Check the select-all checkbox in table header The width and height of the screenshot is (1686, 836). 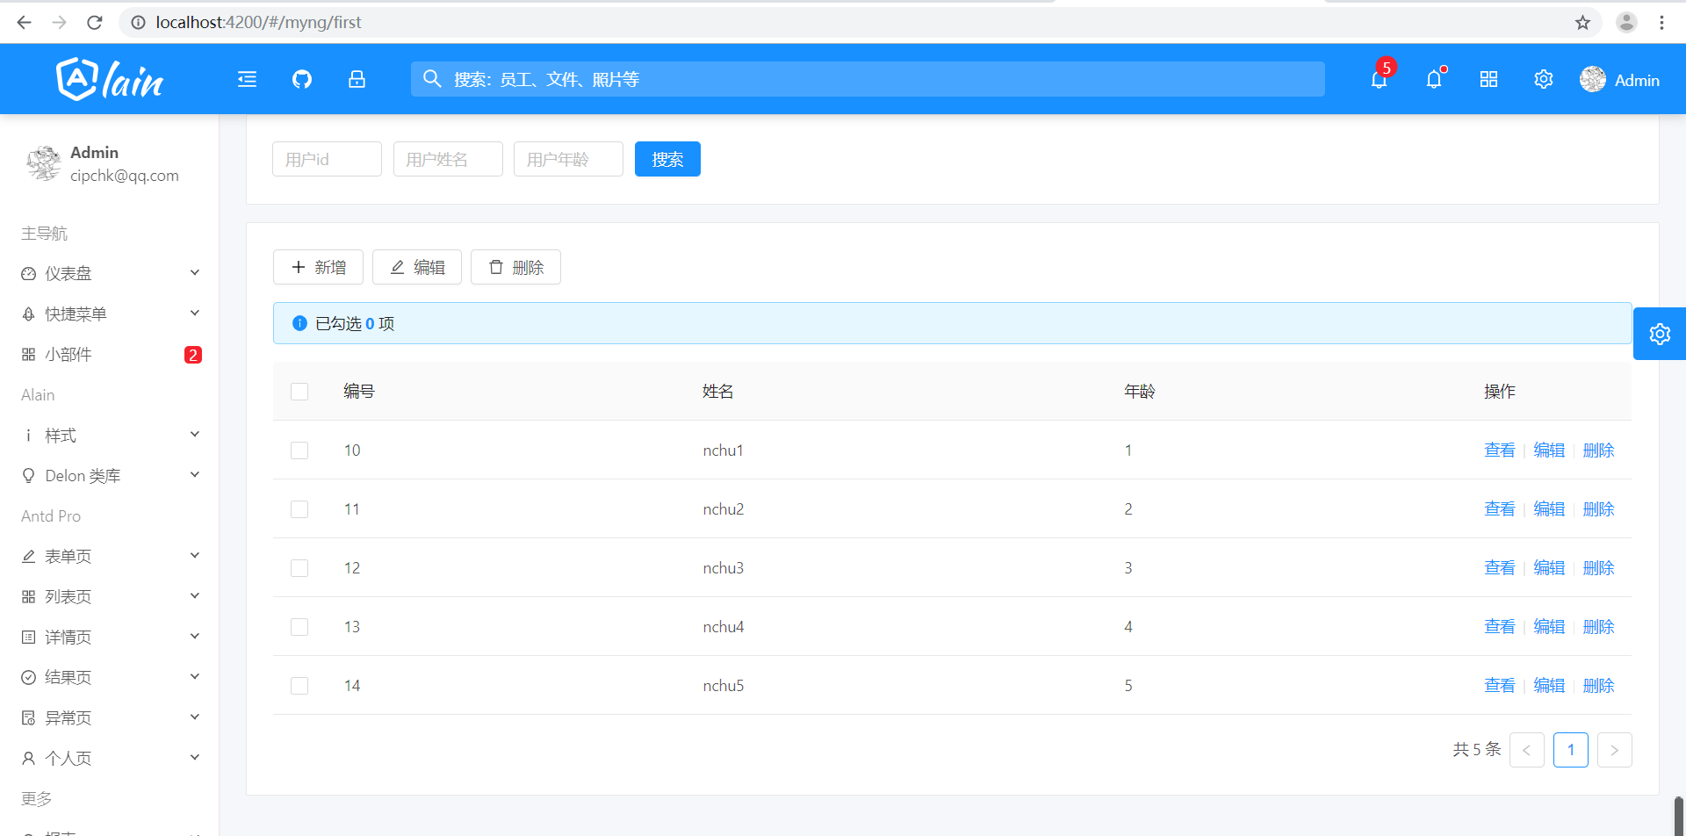299,391
